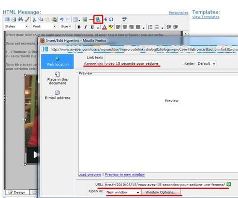Select the E-mail address tab
Screen dimensions: 238x198
click(57, 95)
